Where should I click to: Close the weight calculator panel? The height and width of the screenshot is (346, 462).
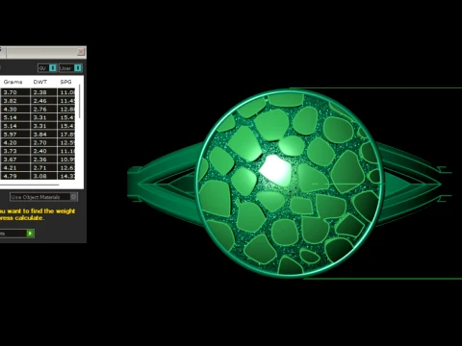tap(81, 51)
